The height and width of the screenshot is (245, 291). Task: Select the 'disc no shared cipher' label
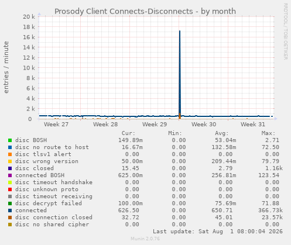tap(52, 225)
